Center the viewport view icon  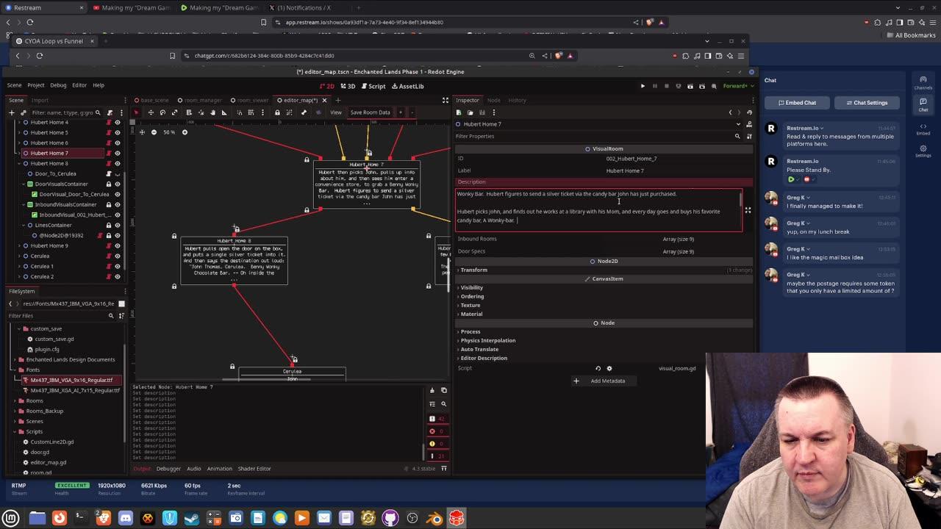(x=142, y=132)
